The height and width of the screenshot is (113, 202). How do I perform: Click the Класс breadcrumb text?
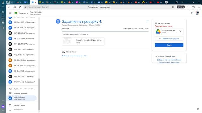[x=22, y=13]
